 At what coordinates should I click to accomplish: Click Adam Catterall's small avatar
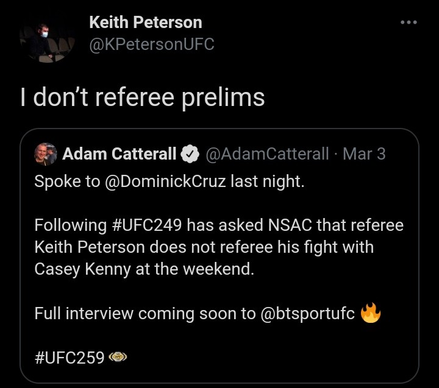46,154
